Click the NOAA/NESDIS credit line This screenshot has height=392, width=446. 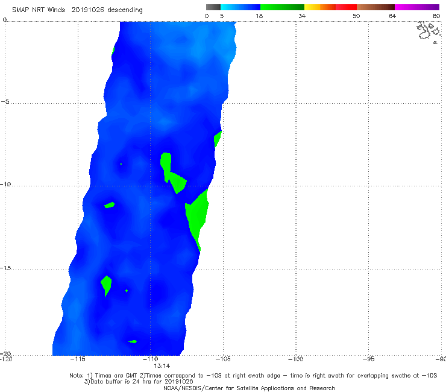coord(249,388)
